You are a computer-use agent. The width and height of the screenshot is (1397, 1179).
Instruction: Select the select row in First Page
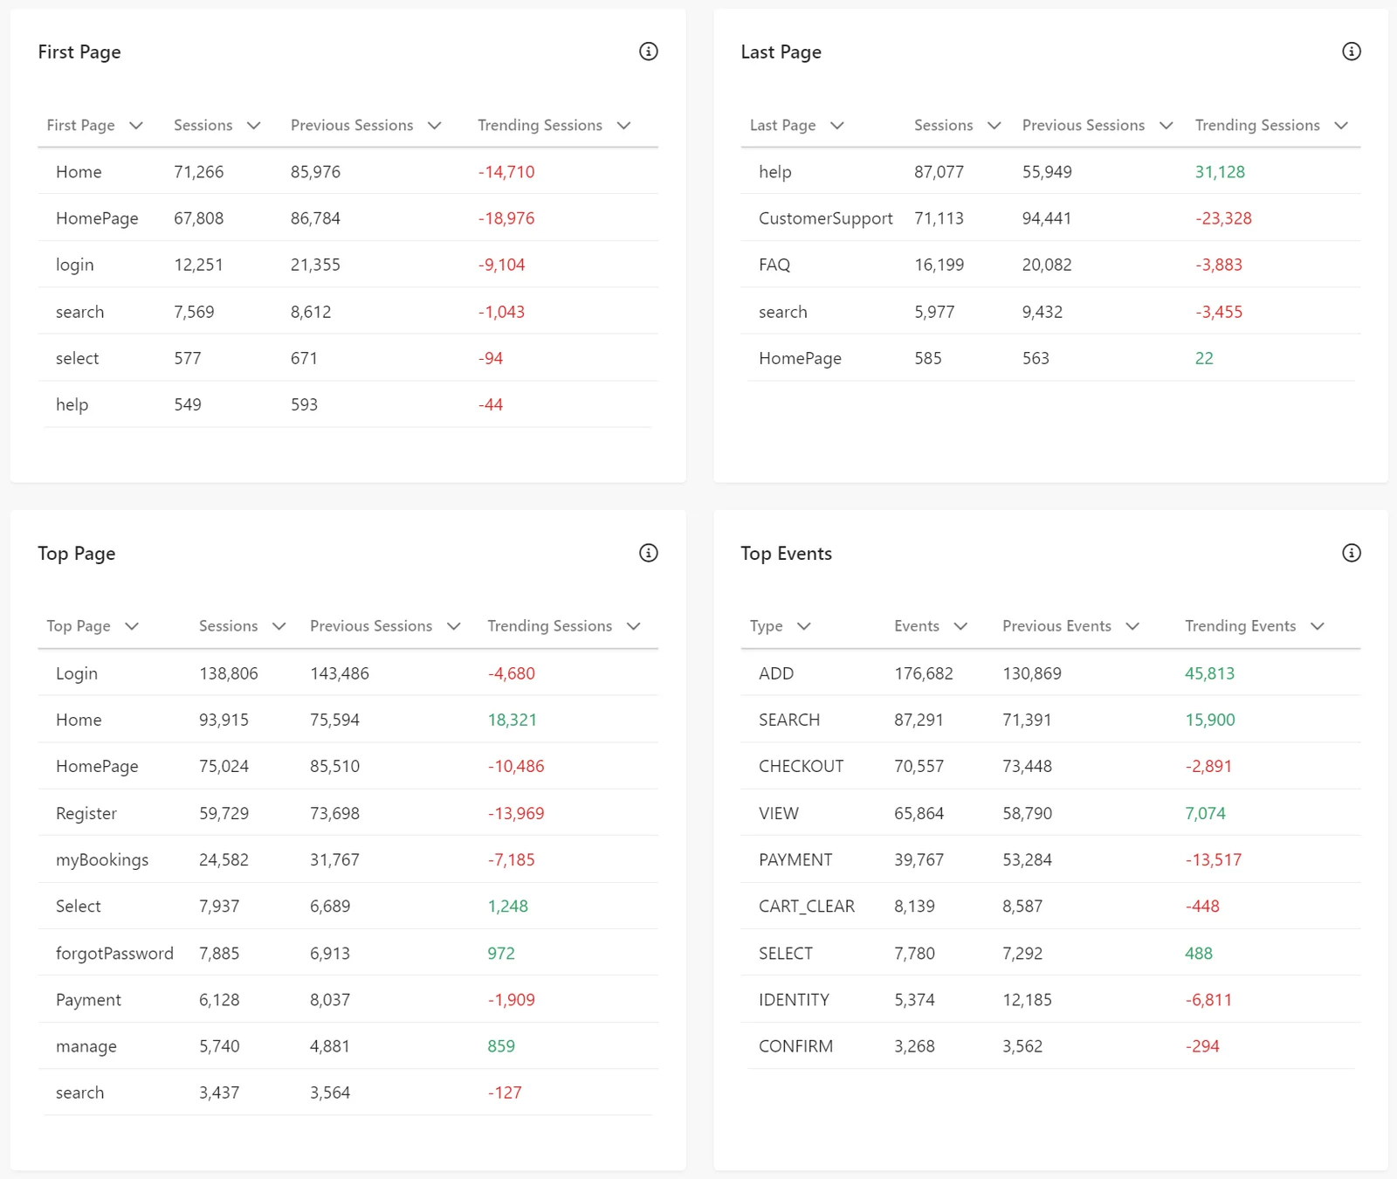(x=348, y=358)
